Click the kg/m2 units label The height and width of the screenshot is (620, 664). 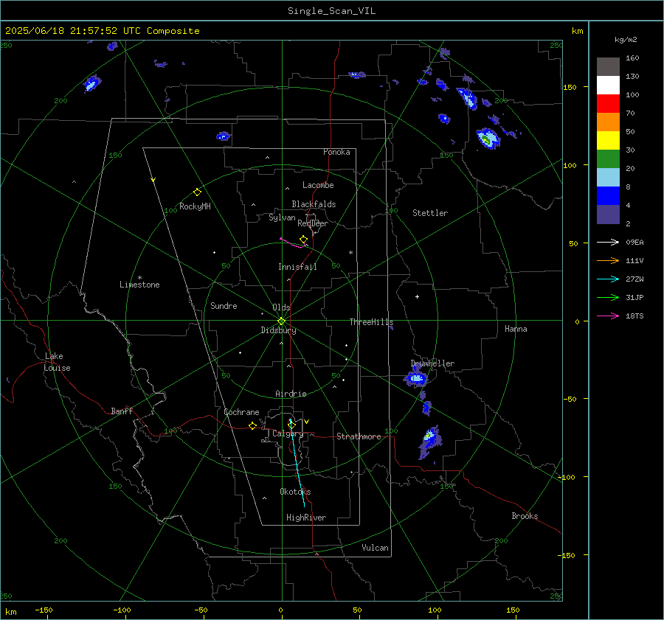[626, 40]
